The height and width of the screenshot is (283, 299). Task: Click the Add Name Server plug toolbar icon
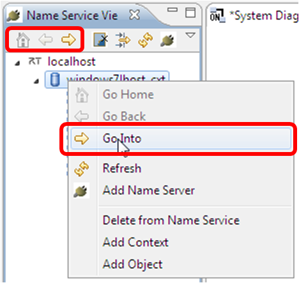pos(168,40)
